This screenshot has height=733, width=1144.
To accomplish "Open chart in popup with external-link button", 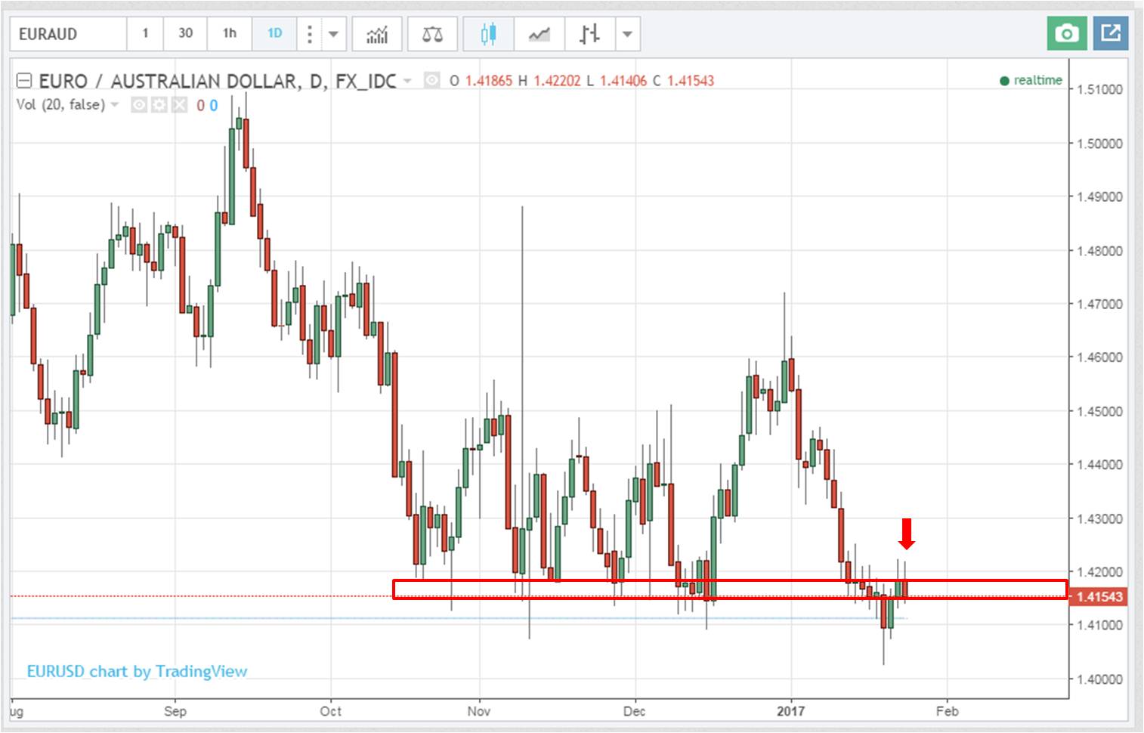I will (1110, 33).
